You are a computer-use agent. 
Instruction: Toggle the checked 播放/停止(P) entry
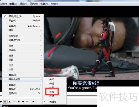[x=23, y=16]
